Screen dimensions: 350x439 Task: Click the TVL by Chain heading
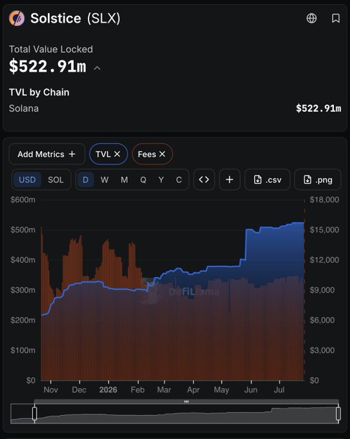click(39, 92)
